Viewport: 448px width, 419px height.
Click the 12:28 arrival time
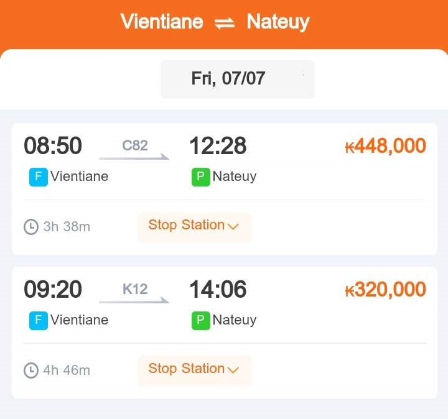[218, 145]
